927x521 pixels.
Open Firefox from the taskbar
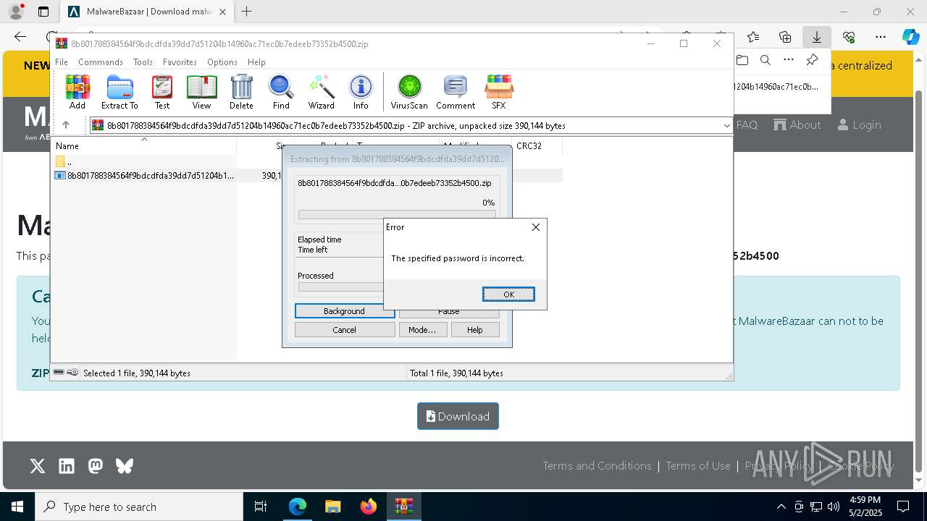click(369, 507)
